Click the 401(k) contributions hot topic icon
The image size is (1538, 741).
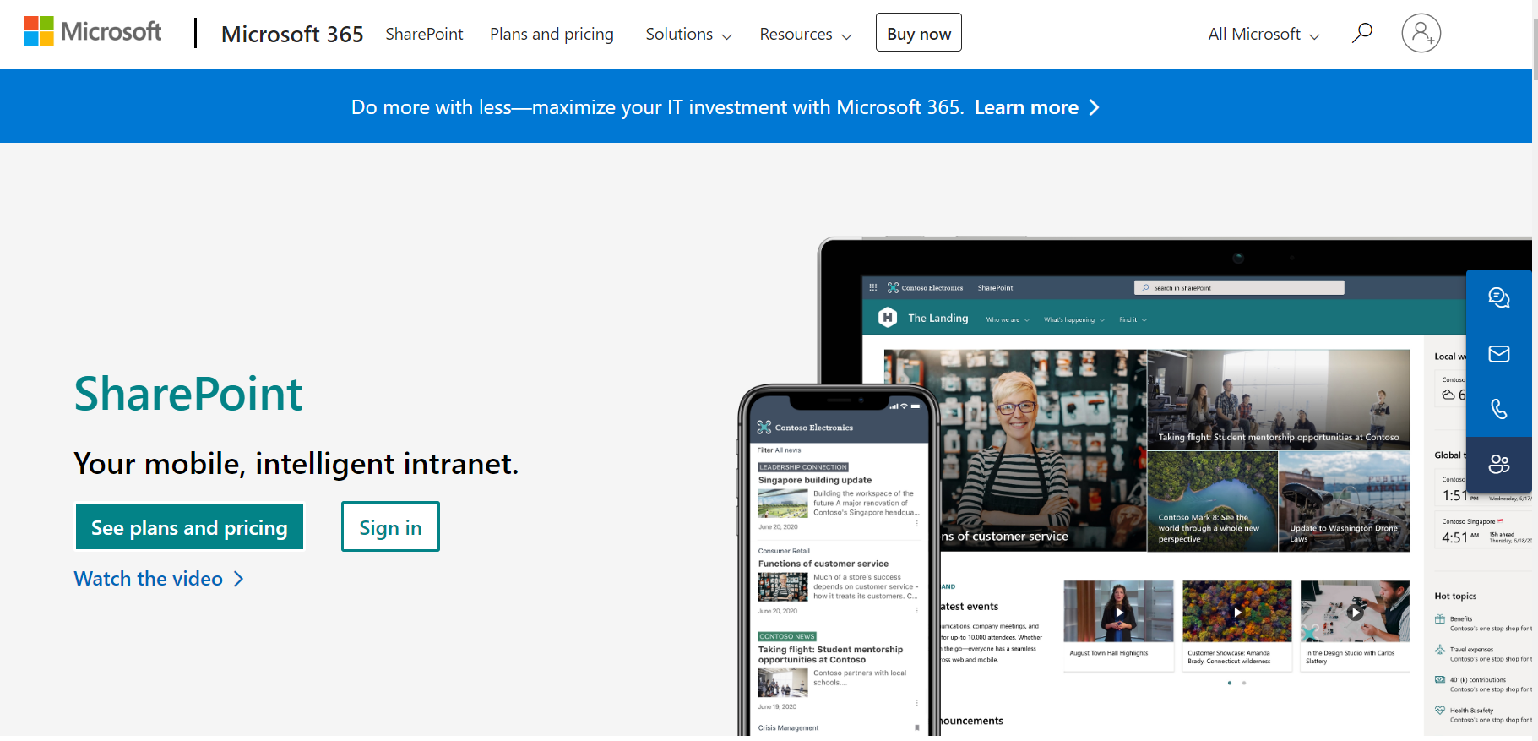click(1440, 679)
